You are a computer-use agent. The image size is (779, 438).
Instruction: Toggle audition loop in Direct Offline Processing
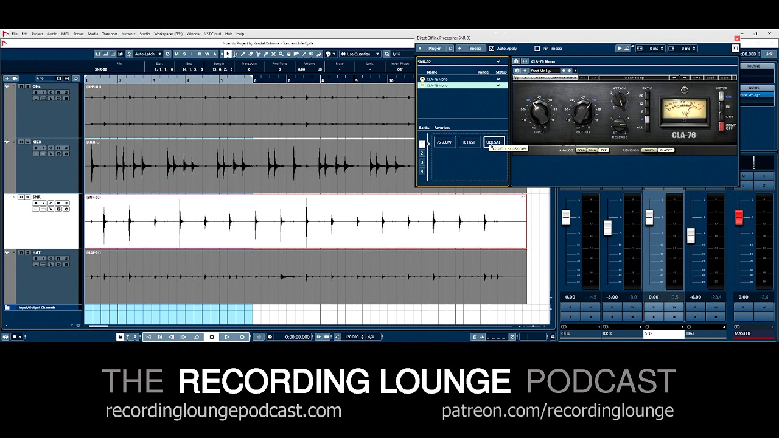click(x=627, y=49)
